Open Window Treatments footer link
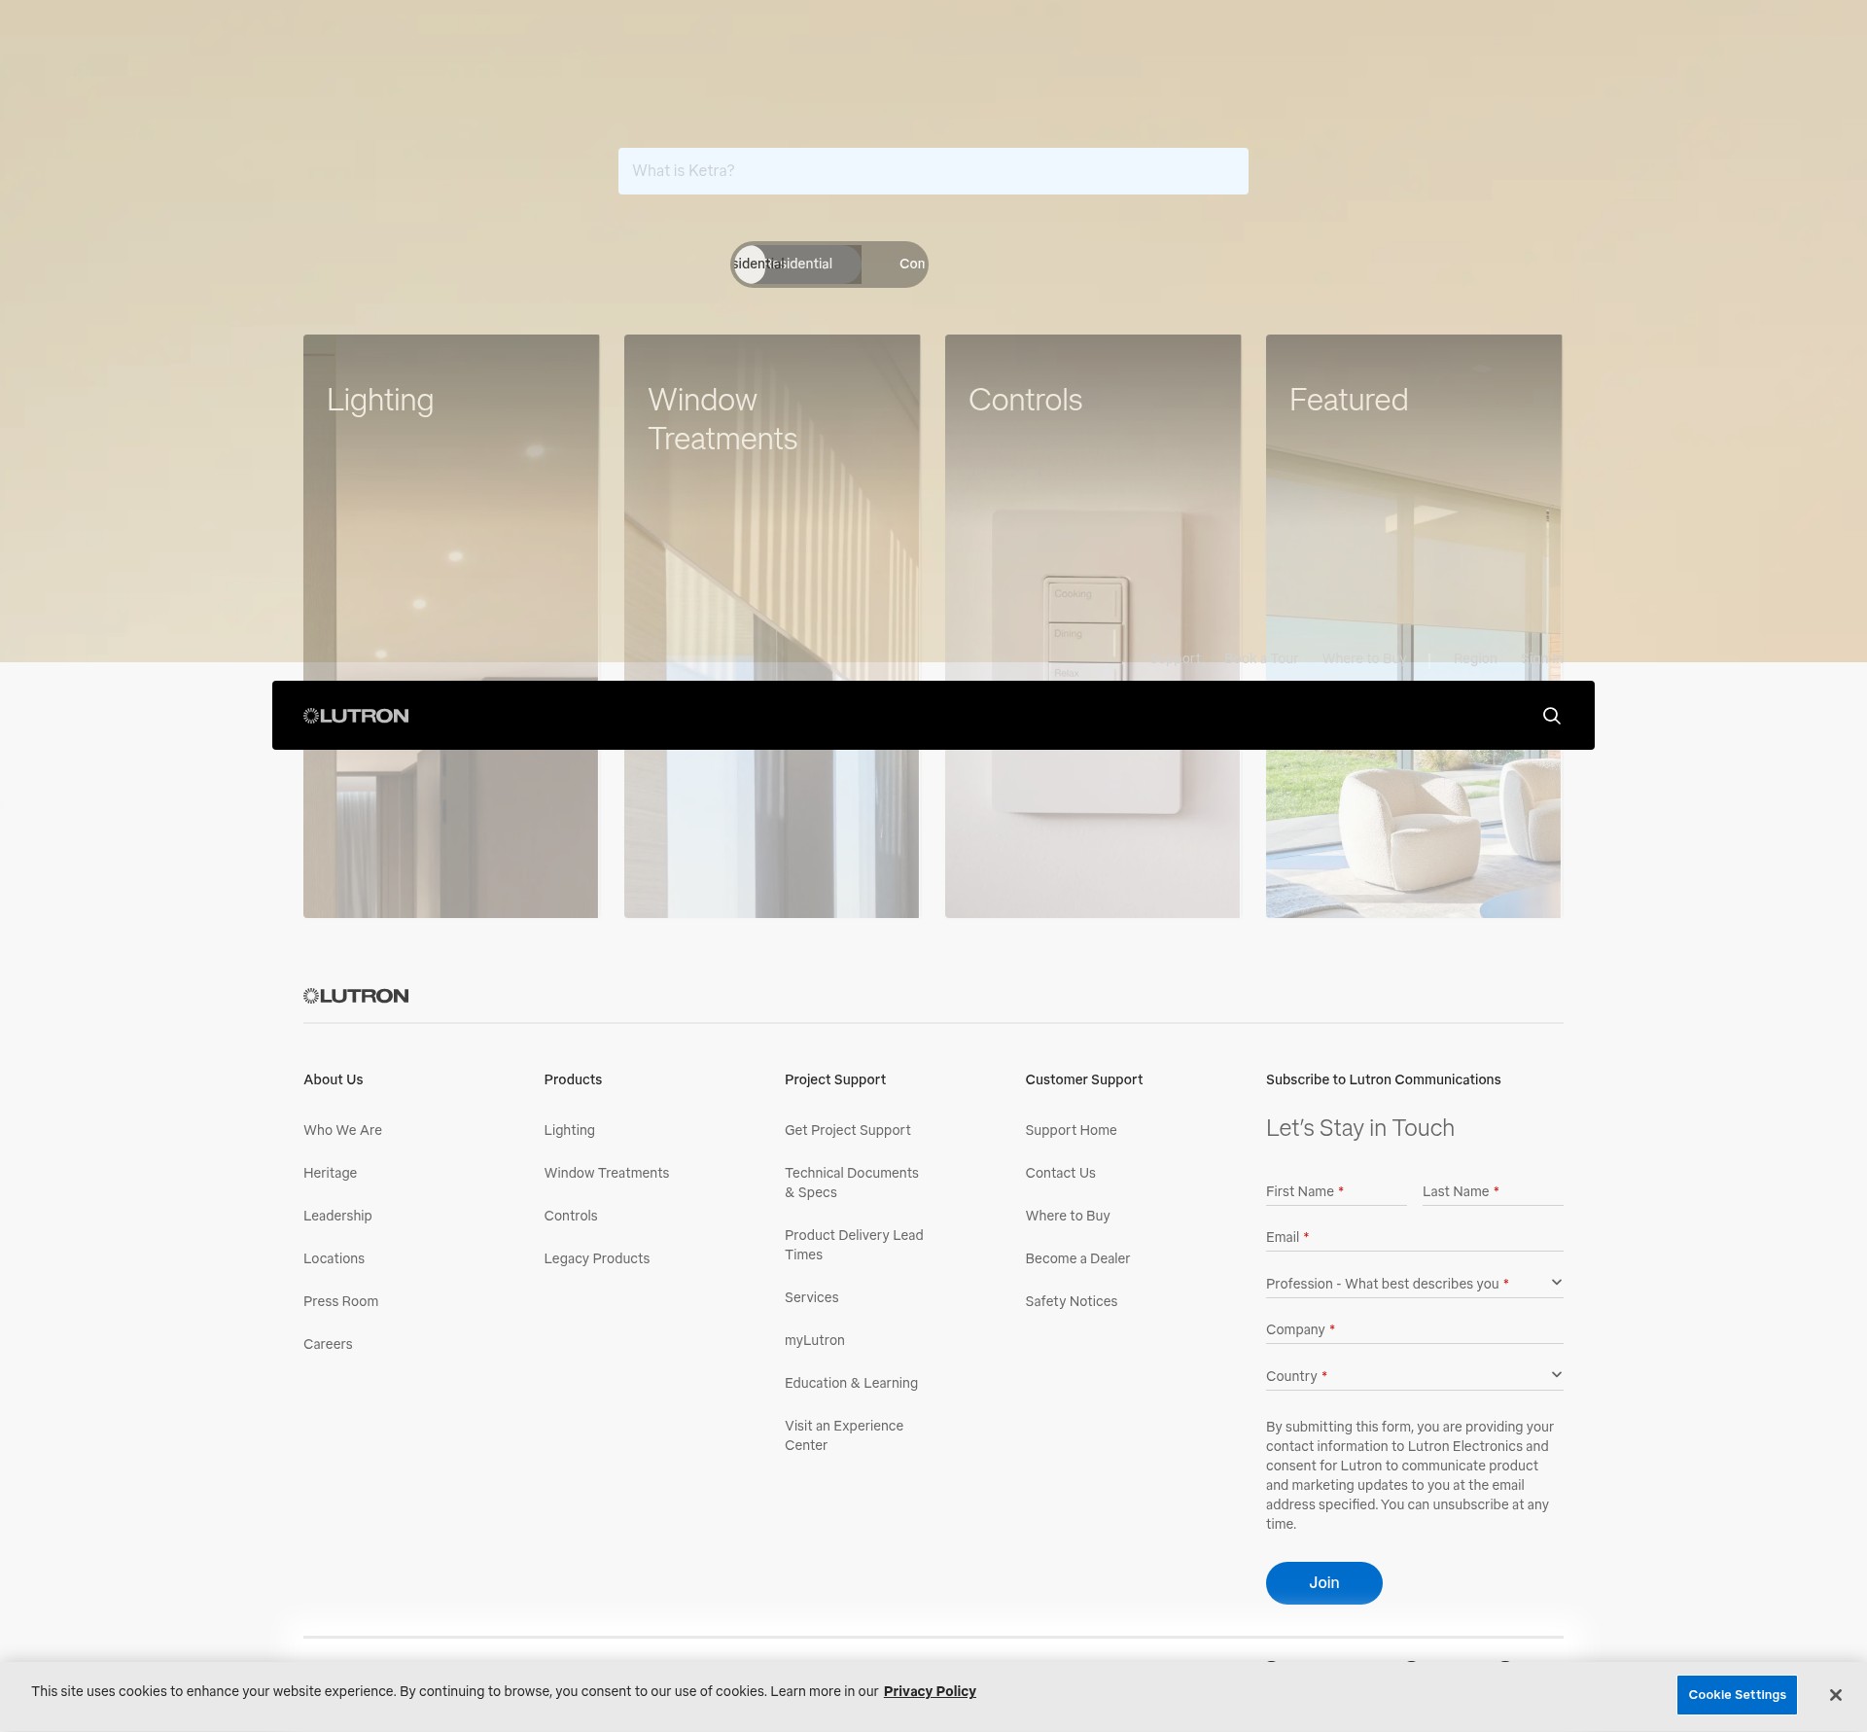1867x1732 pixels. click(x=606, y=1173)
